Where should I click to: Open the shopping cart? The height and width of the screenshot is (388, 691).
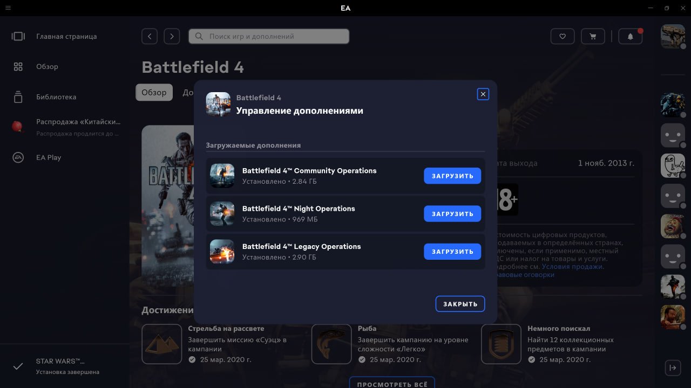tap(593, 36)
